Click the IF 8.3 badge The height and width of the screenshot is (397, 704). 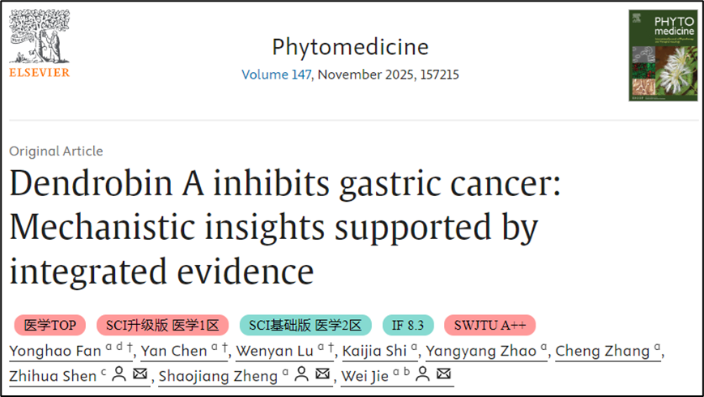point(407,326)
